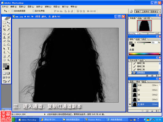This screenshot has width=163, height=122.
Task: Switch to the 图层 (Layers) tab
Action: pos(132,82)
